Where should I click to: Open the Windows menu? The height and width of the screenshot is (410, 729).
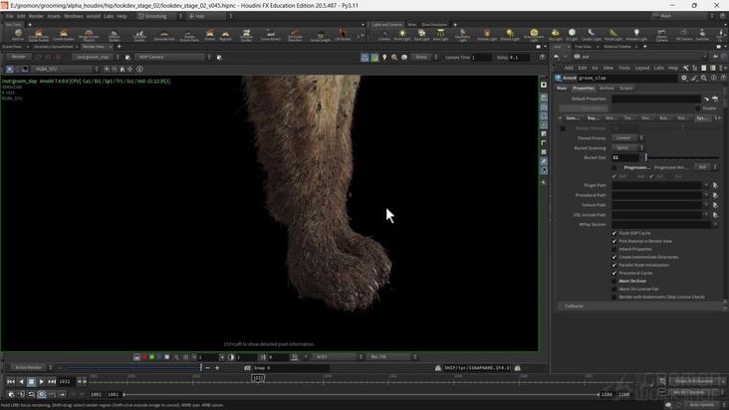[73, 16]
